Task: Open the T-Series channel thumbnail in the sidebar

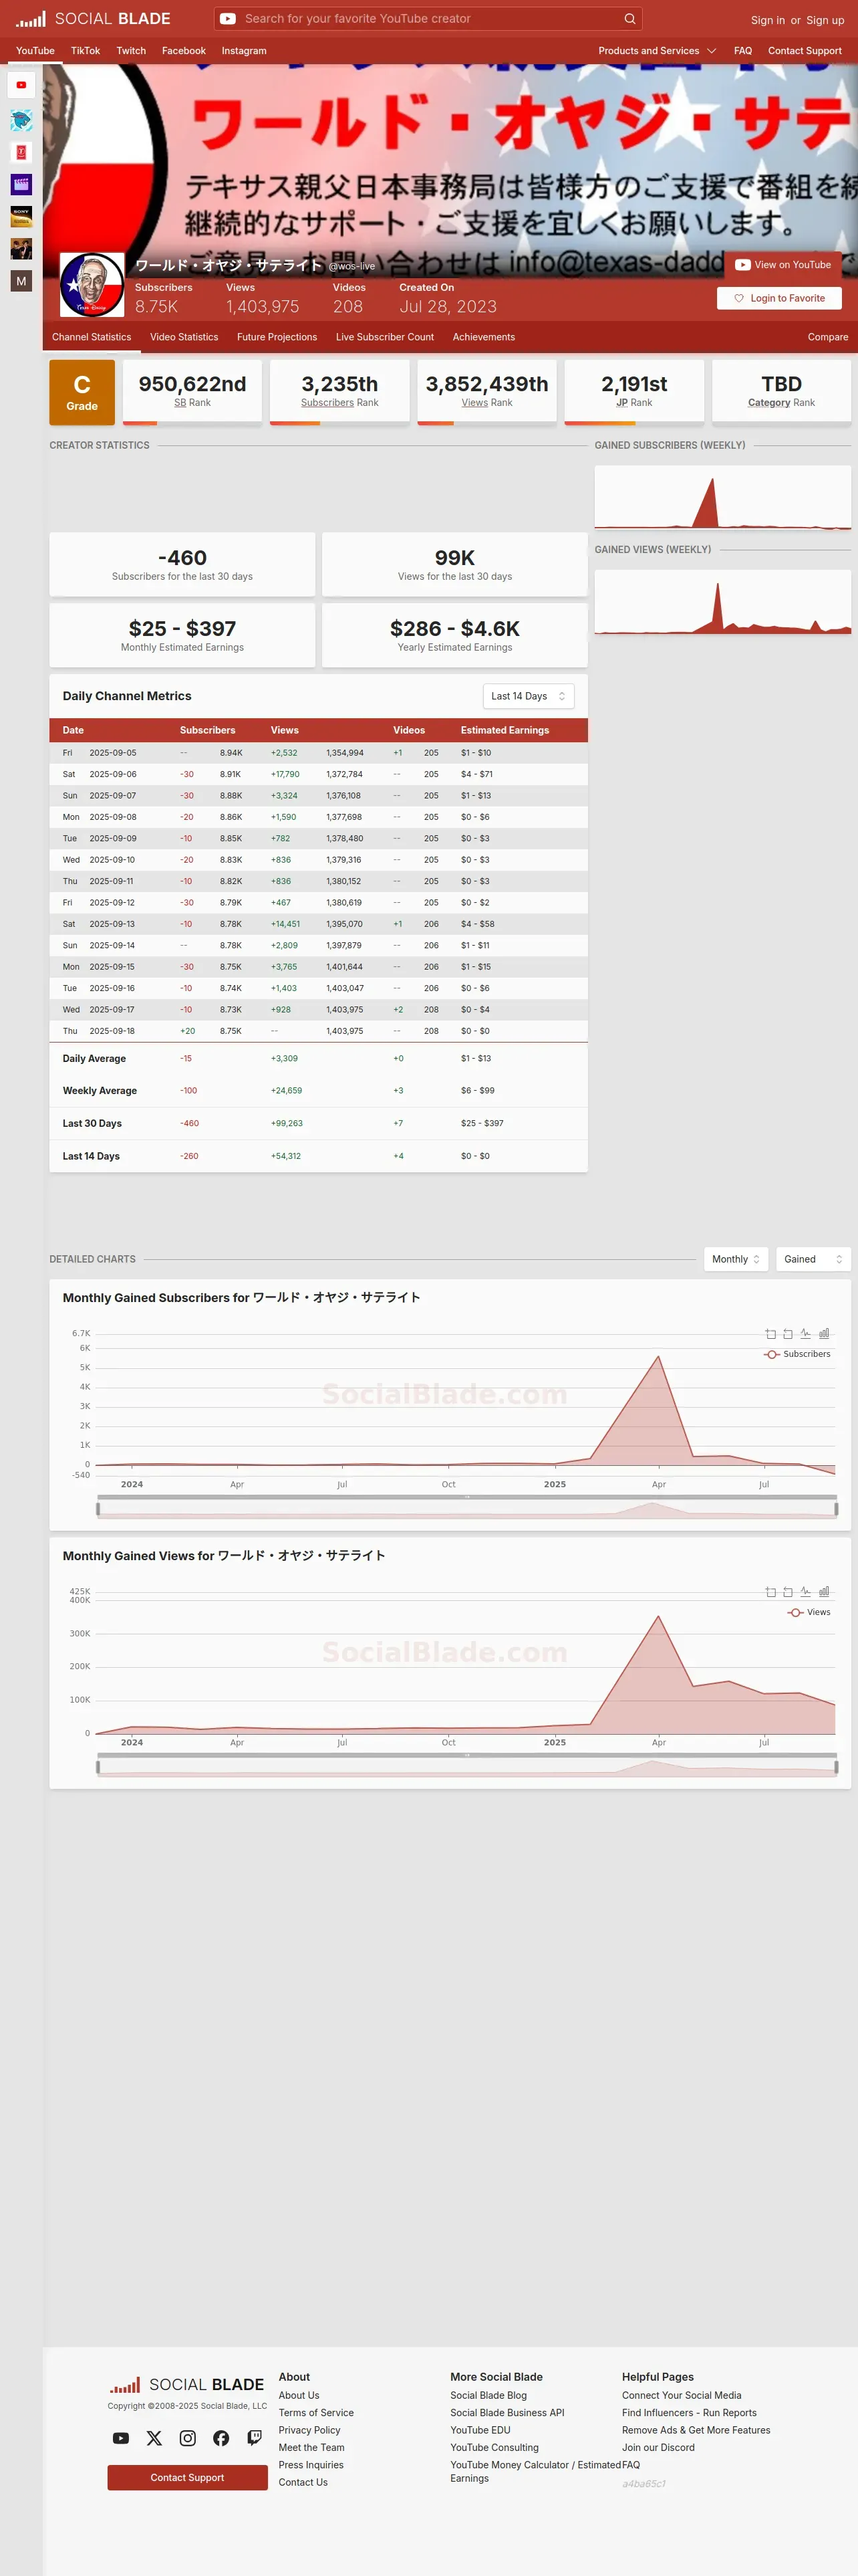Action: click(21, 152)
